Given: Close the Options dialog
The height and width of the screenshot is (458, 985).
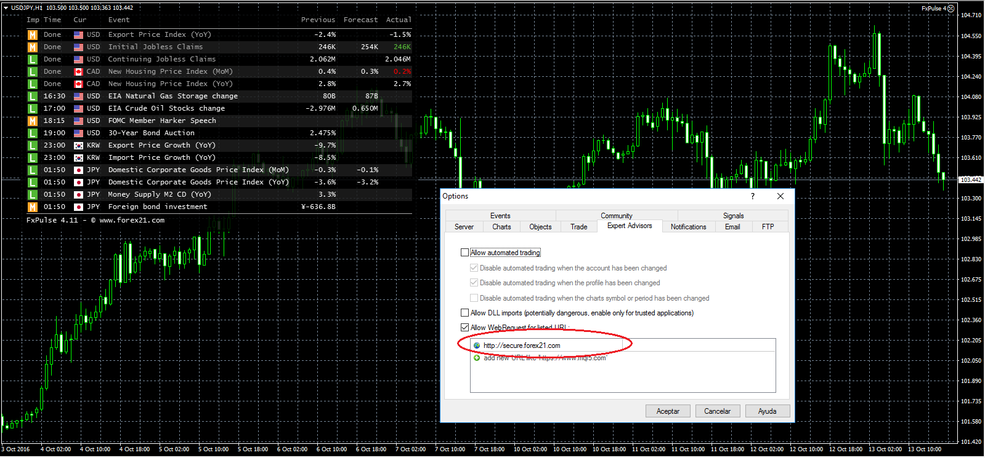Looking at the screenshot, I should pos(780,196).
